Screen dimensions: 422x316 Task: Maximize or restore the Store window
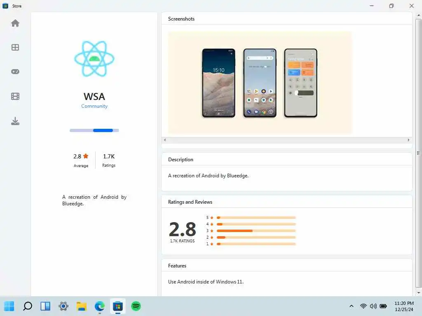(392, 6)
